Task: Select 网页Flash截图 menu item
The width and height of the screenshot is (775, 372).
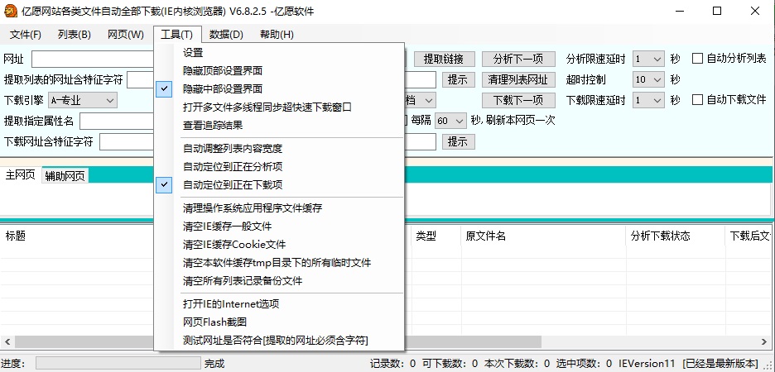Action: click(279, 322)
